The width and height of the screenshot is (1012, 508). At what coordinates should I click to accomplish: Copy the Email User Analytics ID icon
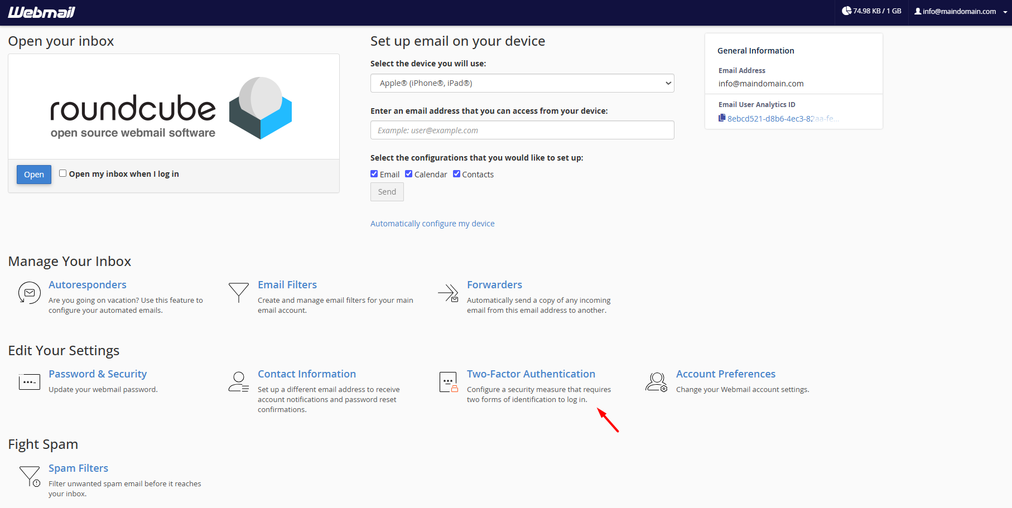[x=722, y=118]
